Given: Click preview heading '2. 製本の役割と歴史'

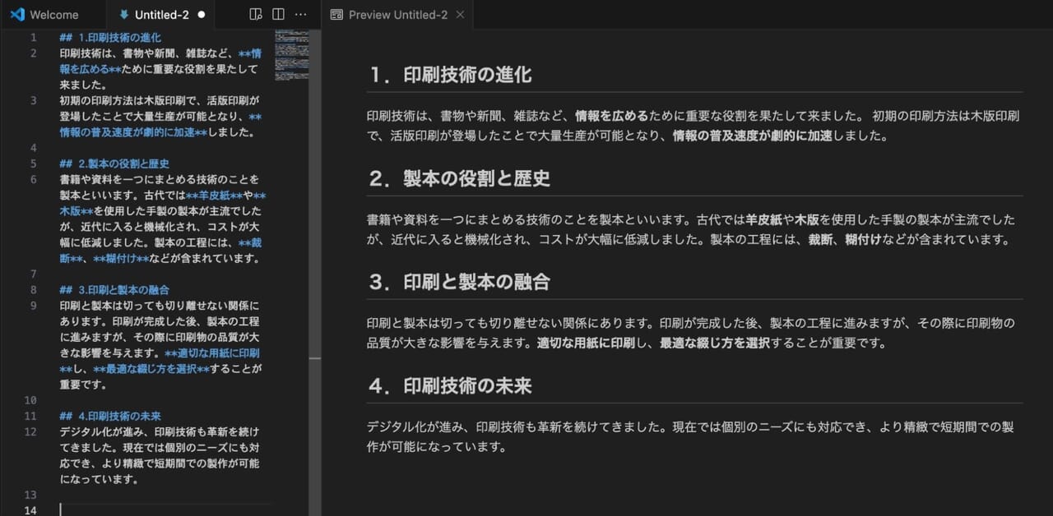Looking at the screenshot, I should (458, 178).
